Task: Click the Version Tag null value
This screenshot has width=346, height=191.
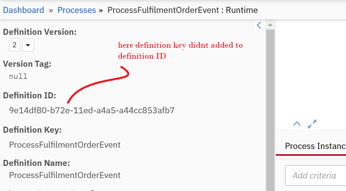Action: click(x=18, y=76)
